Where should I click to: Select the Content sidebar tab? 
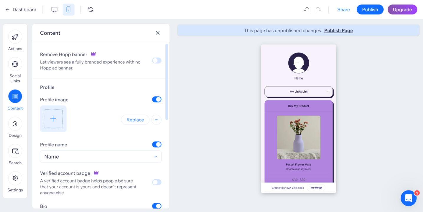coord(15,97)
